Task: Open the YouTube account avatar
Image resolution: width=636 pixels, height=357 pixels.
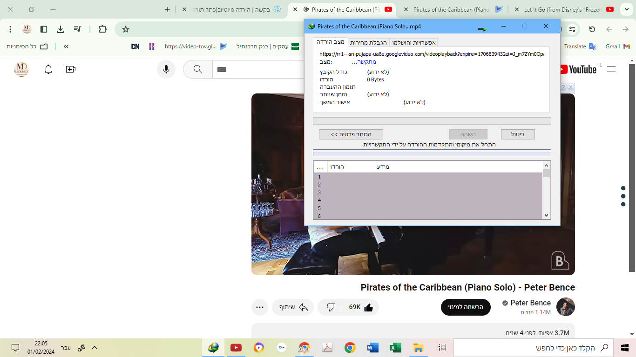Action: [x=21, y=69]
